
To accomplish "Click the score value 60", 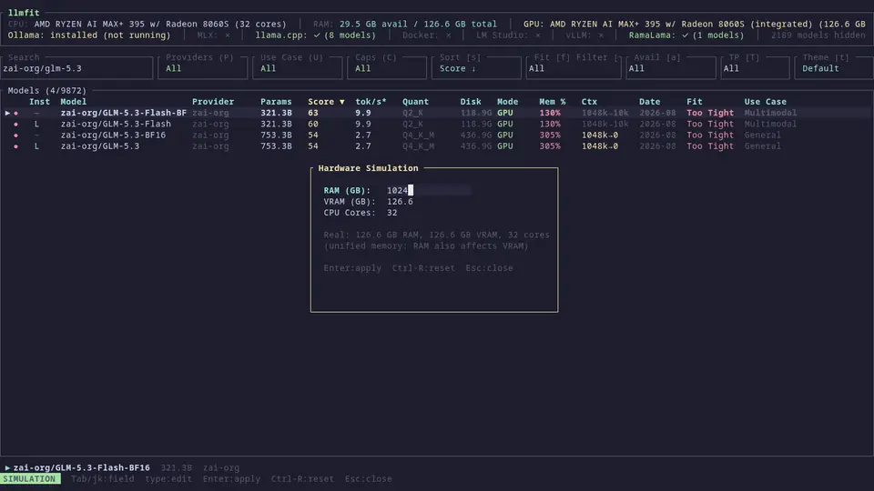I will tap(312, 125).
